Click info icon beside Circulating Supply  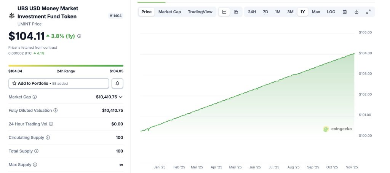click(x=48, y=138)
